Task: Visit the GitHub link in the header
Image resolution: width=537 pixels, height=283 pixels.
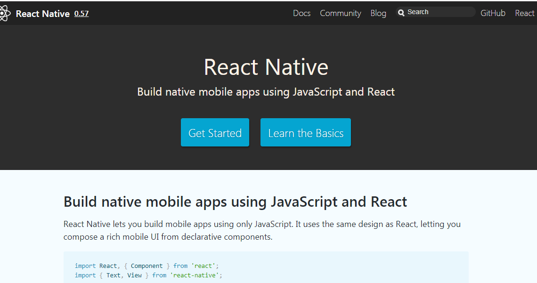Action: point(493,13)
